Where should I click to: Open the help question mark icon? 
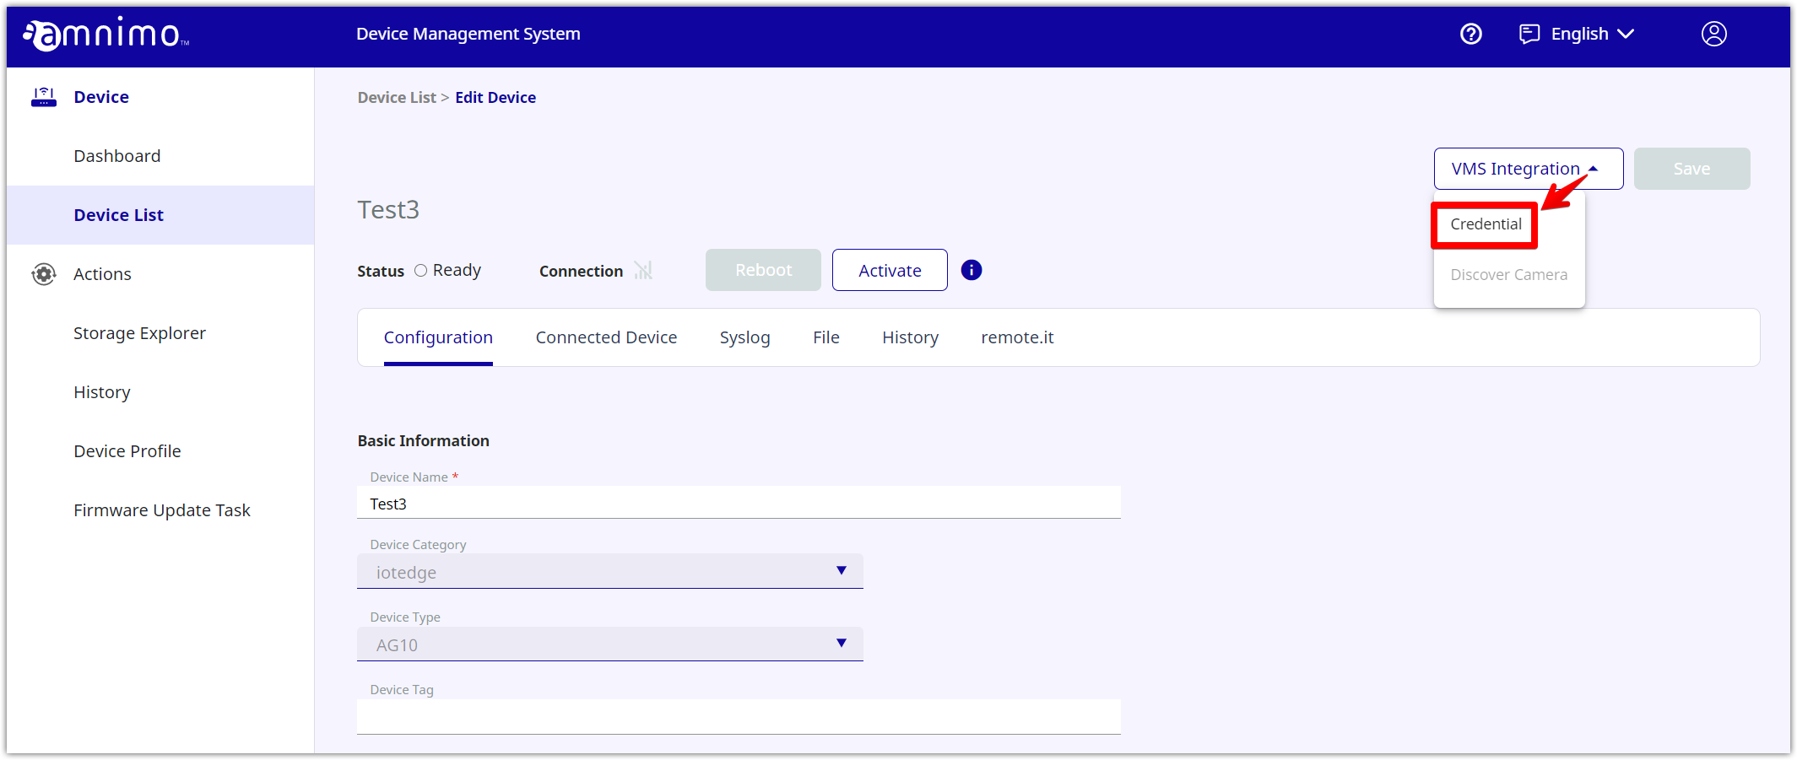pyautogui.click(x=1470, y=34)
